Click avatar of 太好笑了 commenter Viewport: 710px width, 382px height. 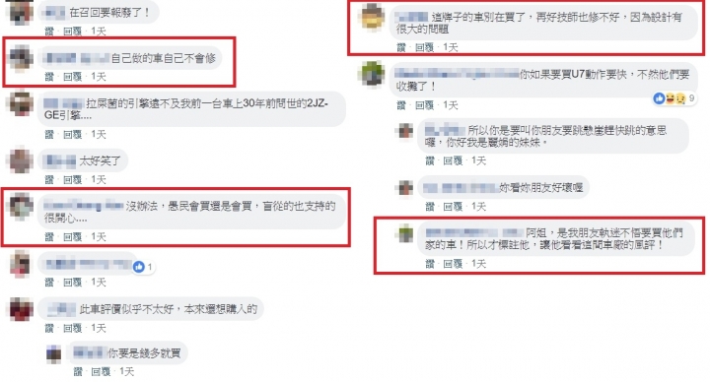22,160
